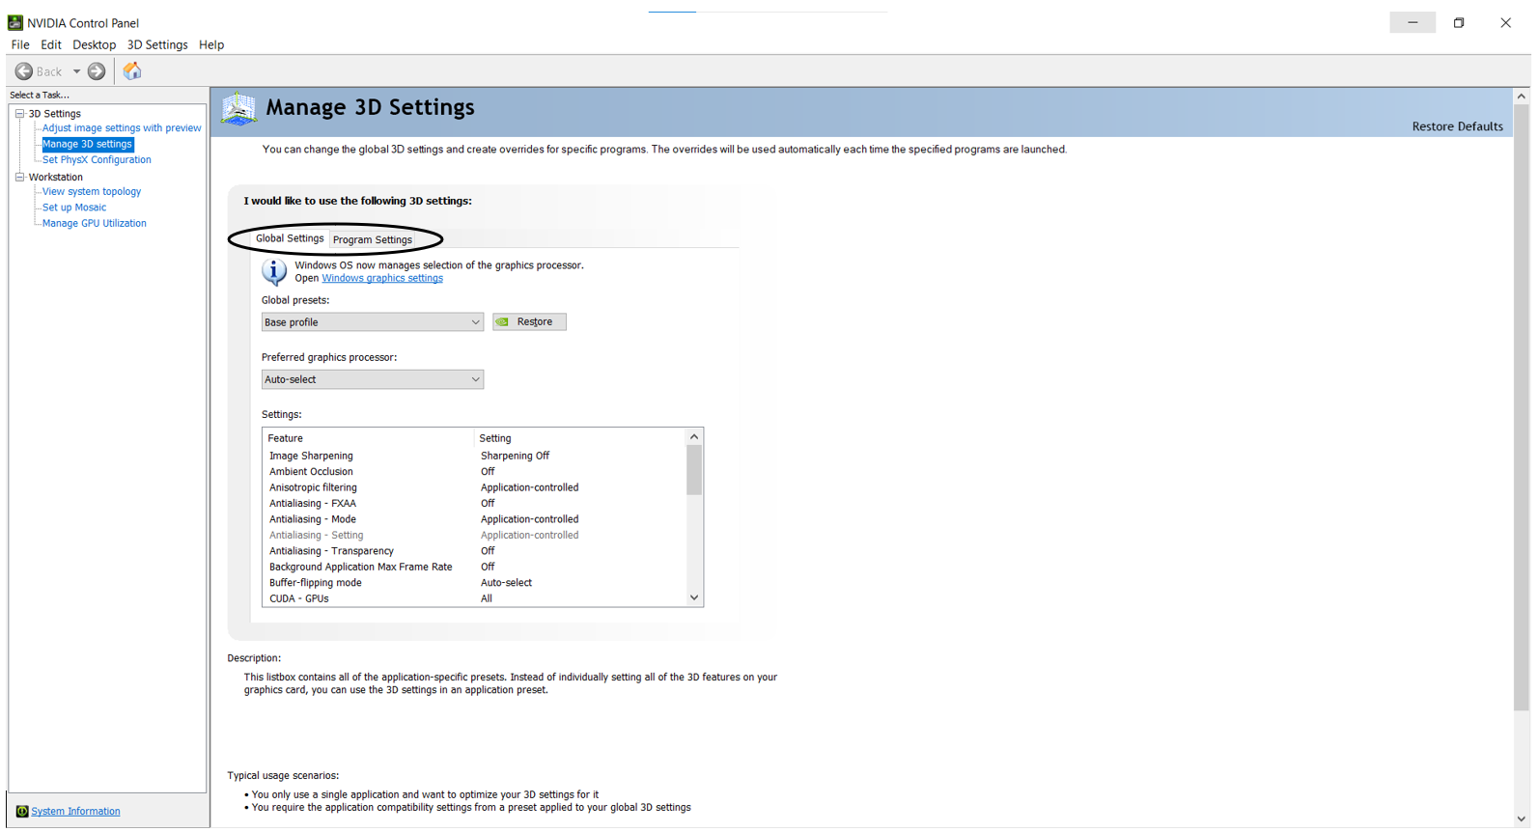Select the Image Sharpening feature row
This screenshot has width=1538, height=832.
click(311, 457)
